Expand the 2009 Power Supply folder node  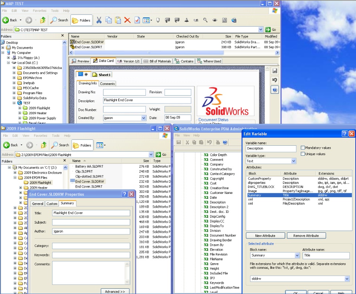[20, 118]
